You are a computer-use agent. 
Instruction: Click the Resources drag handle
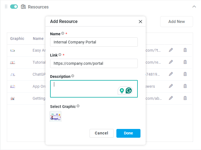[6, 7]
